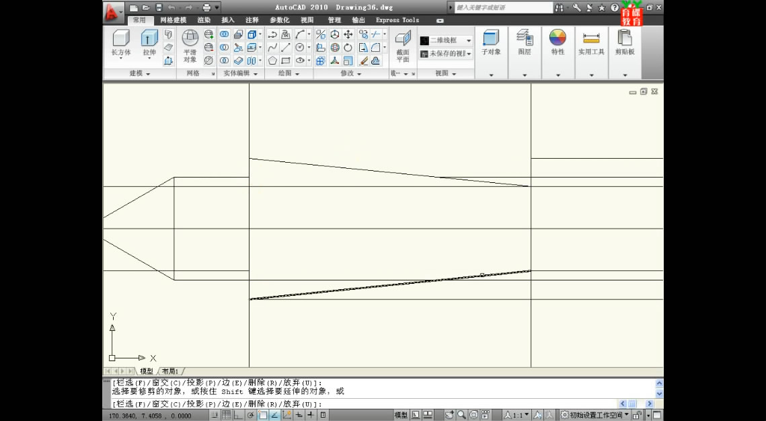Click the pan hand icon in status bar
Viewport: 766px width, 421px height.
(449, 415)
